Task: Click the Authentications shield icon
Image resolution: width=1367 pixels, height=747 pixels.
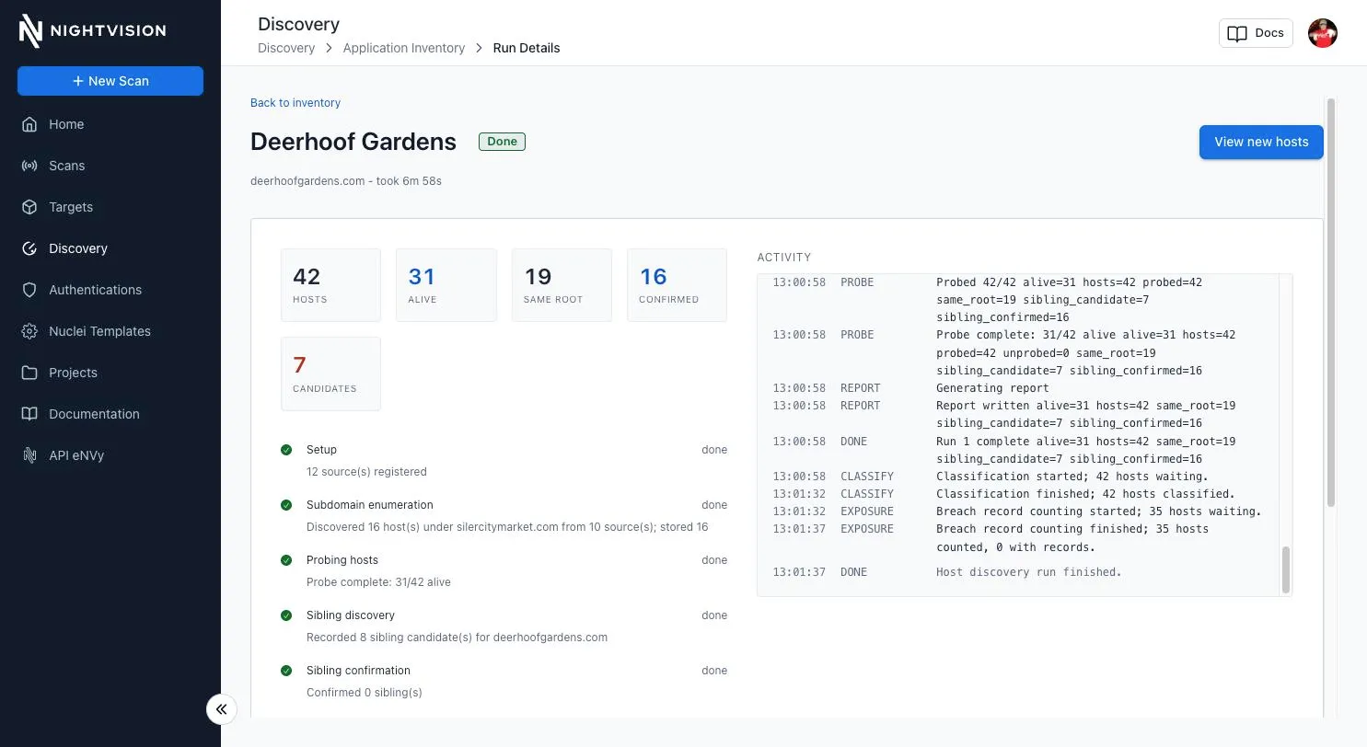Action: 29,290
